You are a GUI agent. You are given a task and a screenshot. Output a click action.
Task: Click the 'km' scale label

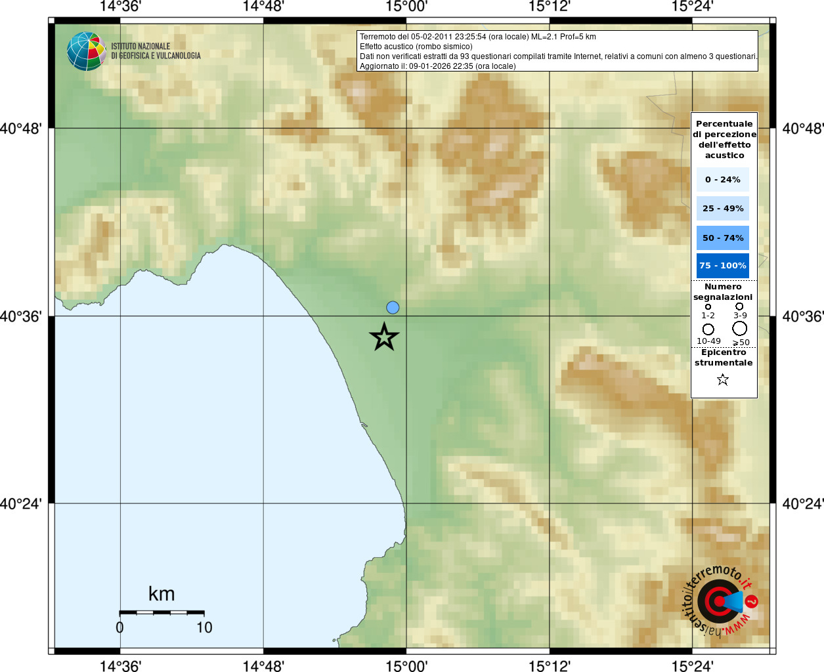[162, 594]
